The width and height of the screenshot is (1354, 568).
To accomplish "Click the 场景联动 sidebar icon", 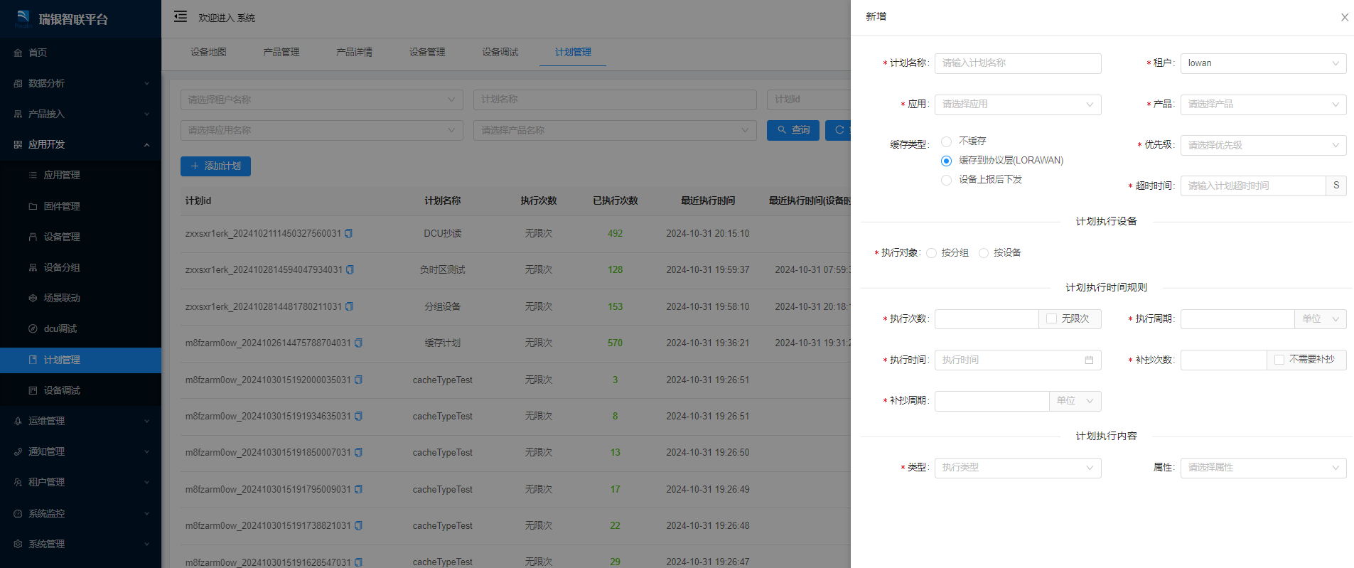I will click(33, 298).
